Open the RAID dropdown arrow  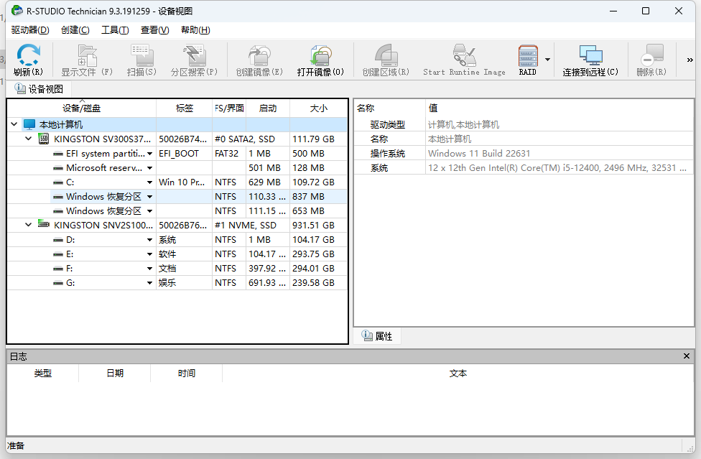tap(547, 60)
